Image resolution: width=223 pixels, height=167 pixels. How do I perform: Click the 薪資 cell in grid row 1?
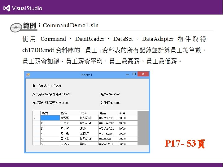click(x=128, y=118)
